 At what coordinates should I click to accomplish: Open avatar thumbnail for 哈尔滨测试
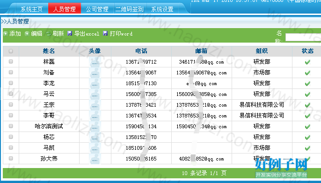point(95,126)
